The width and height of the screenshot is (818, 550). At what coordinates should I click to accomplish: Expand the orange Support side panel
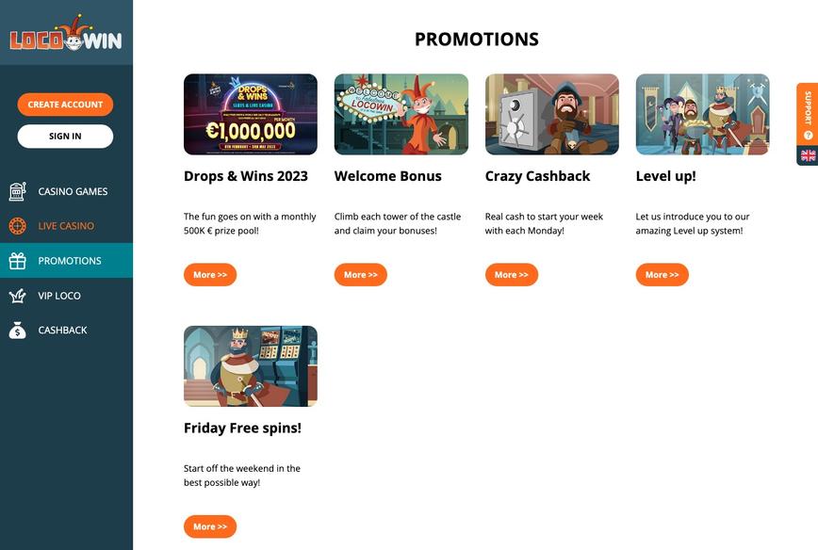click(x=808, y=113)
